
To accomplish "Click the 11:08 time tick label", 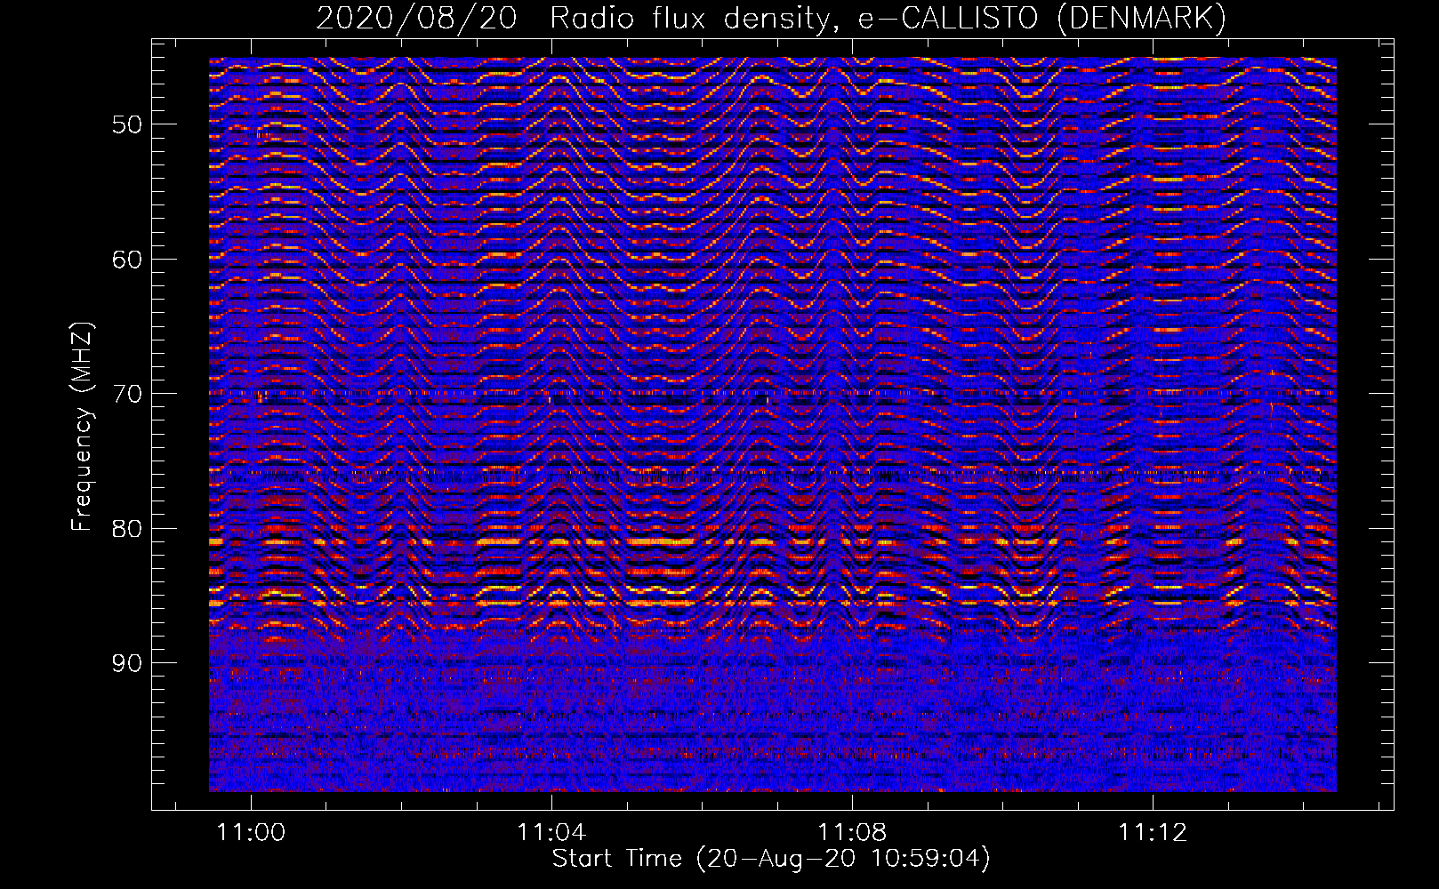I will point(853,832).
